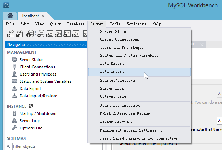Select Reset Saved Passwords for Connection

pos(140,138)
